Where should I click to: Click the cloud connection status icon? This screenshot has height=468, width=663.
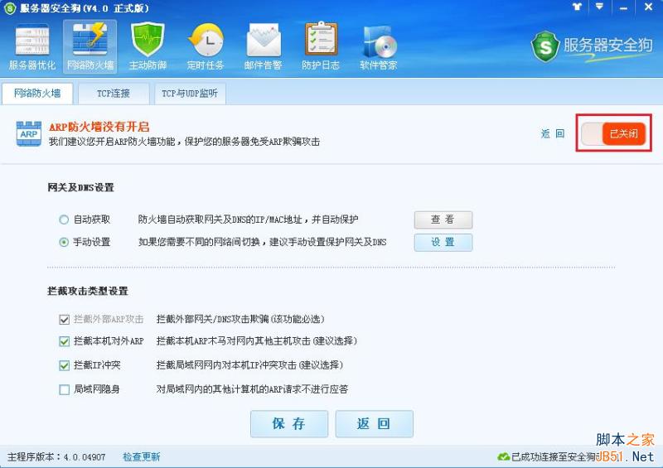tap(503, 456)
